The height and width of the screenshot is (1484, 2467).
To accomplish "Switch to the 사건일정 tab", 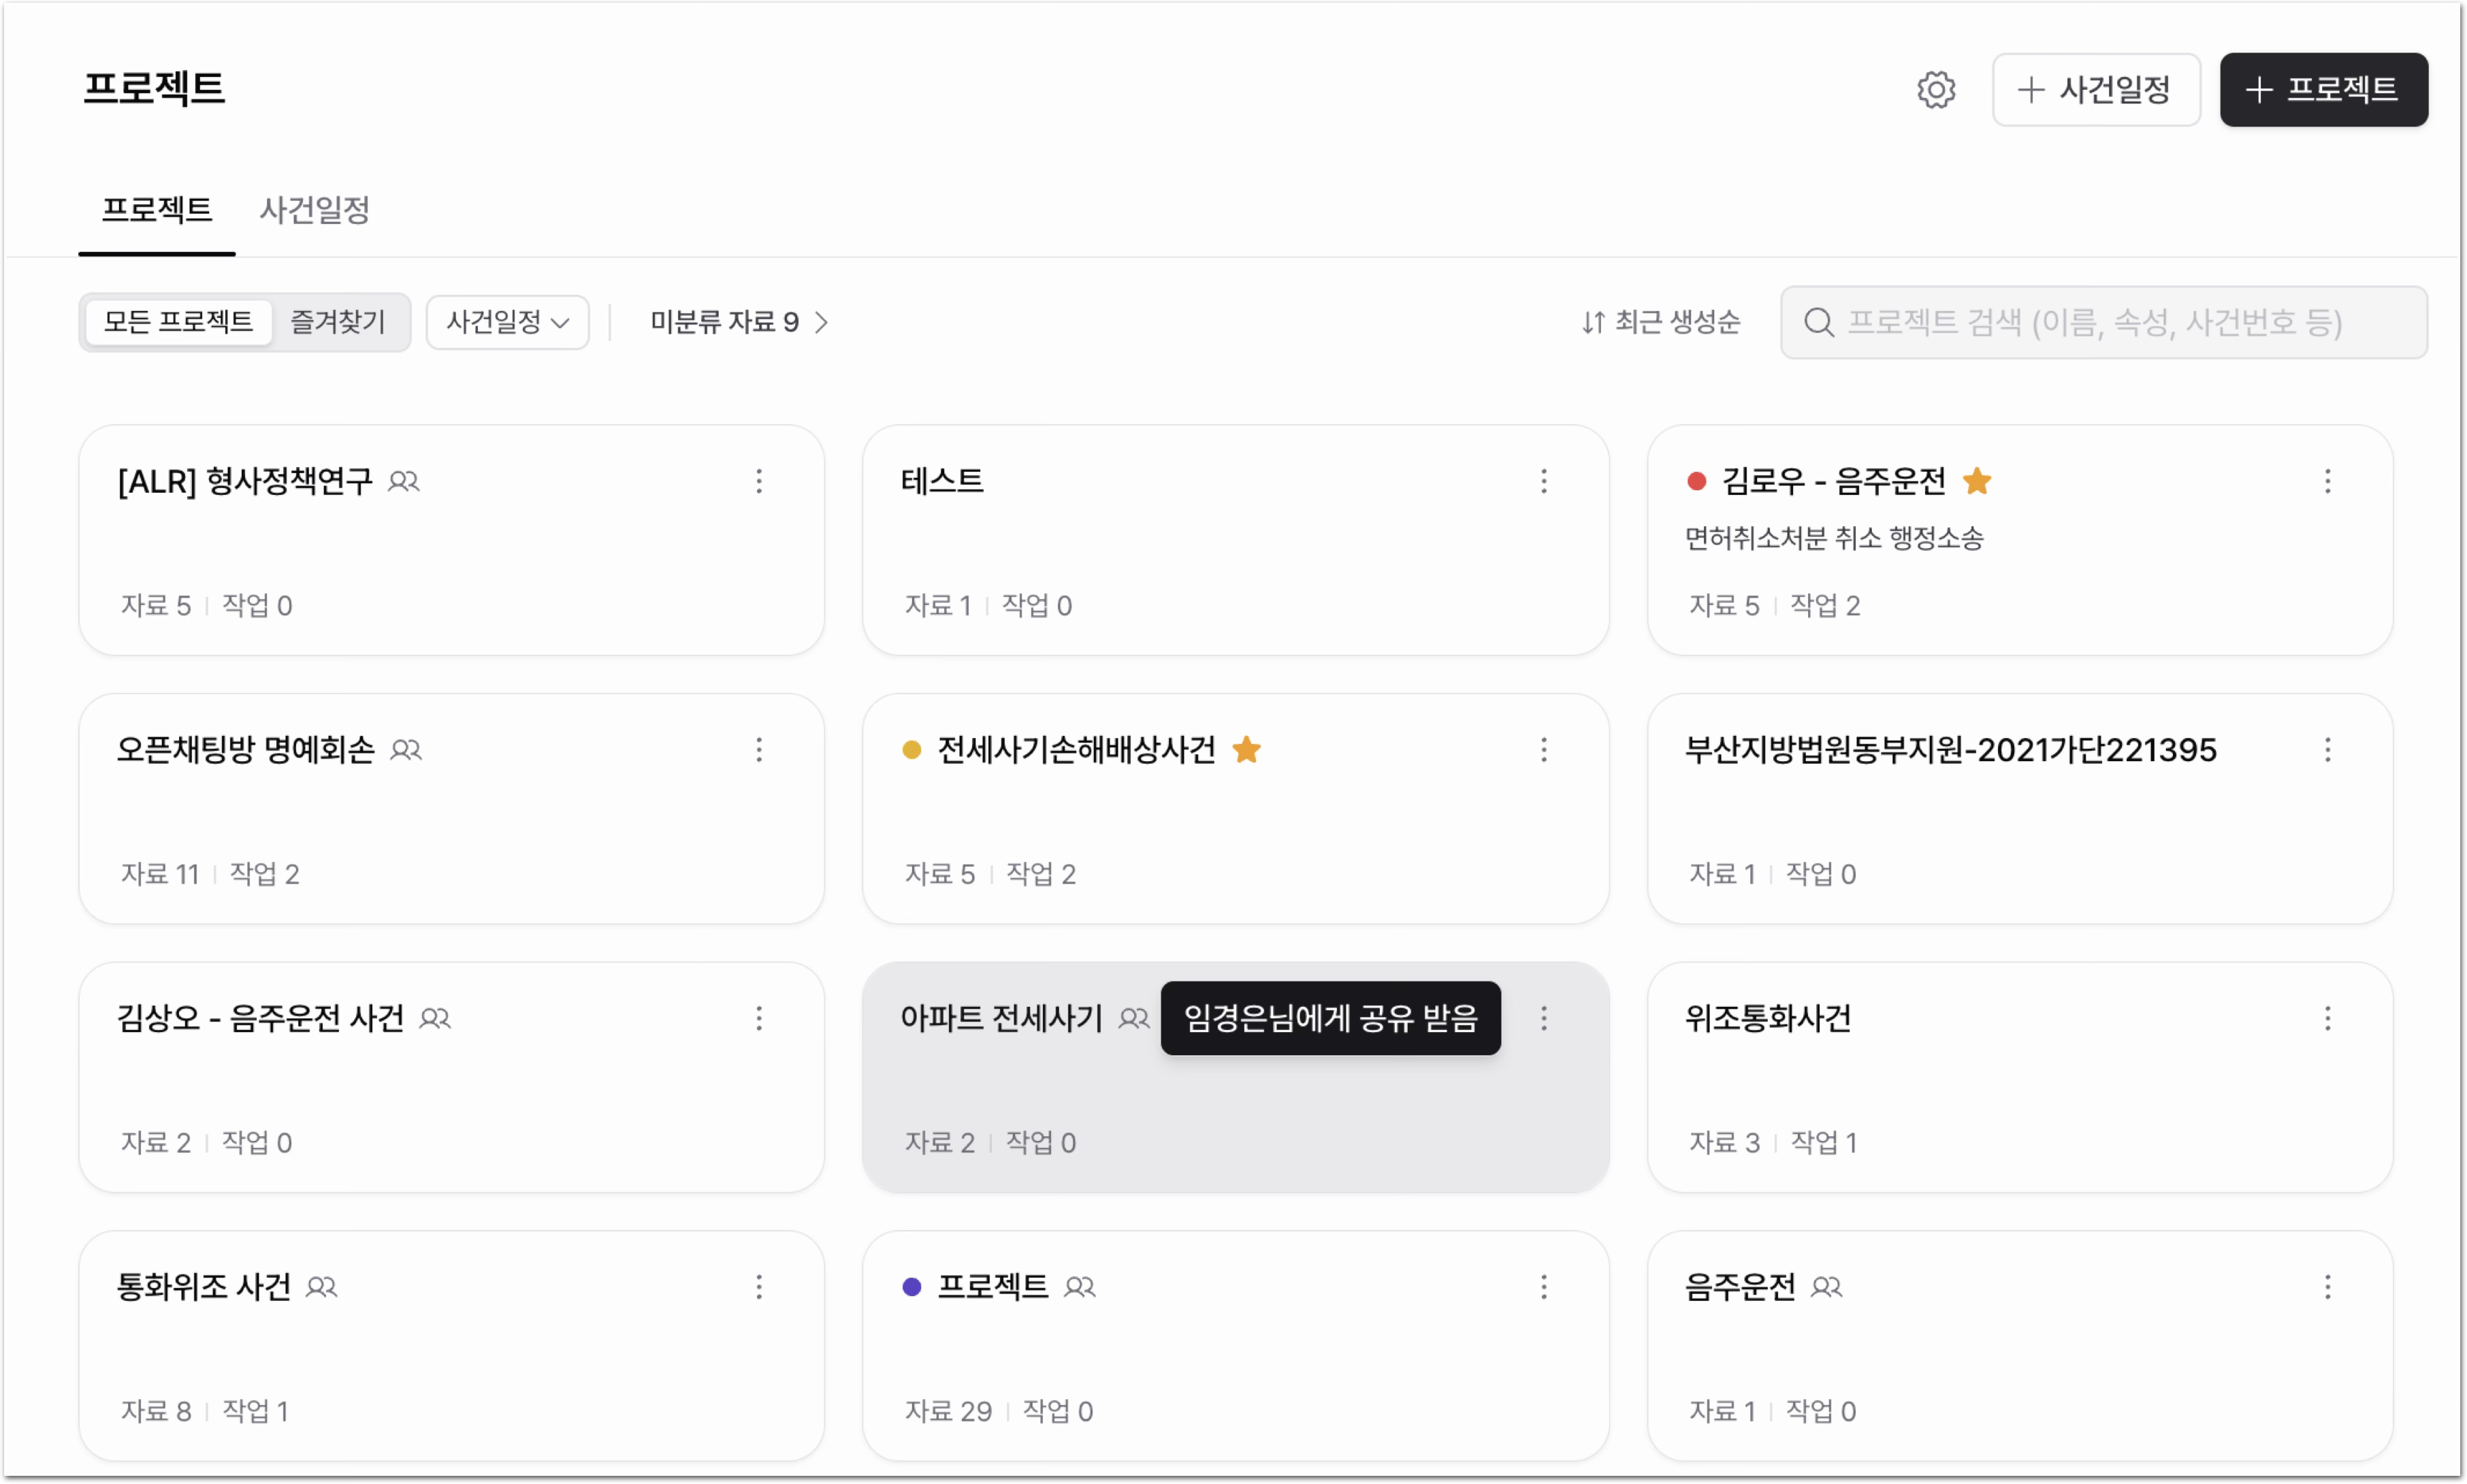I will click(x=314, y=210).
